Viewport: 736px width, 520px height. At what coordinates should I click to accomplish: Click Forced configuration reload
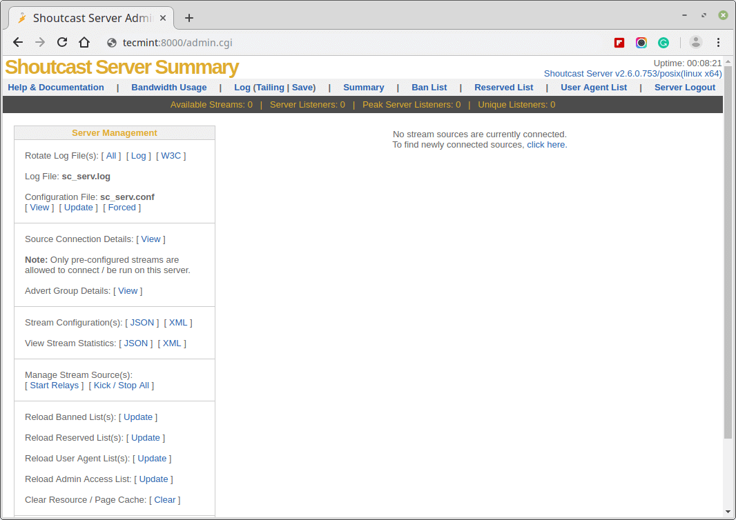[x=122, y=208]
